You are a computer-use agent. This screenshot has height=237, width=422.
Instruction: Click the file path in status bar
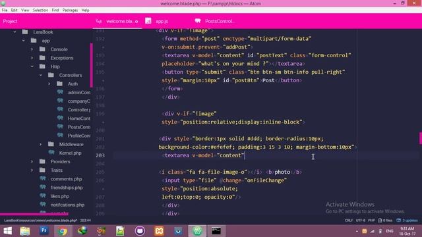point(41,221)
